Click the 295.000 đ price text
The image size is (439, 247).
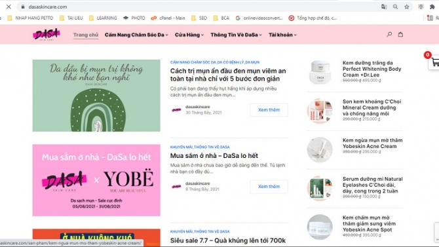[372, 152]
